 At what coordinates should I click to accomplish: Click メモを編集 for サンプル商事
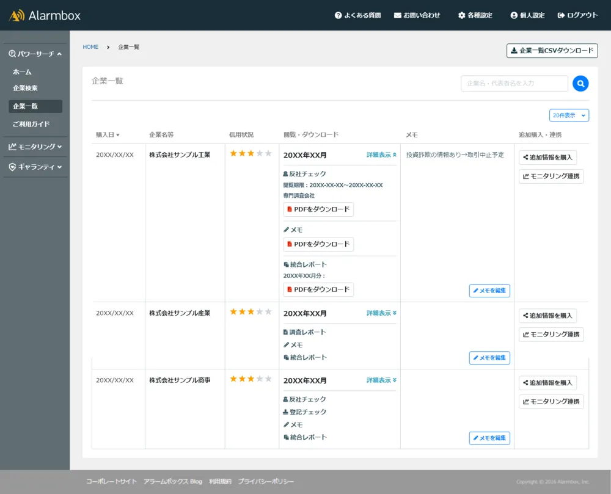[x=489, y=438]
